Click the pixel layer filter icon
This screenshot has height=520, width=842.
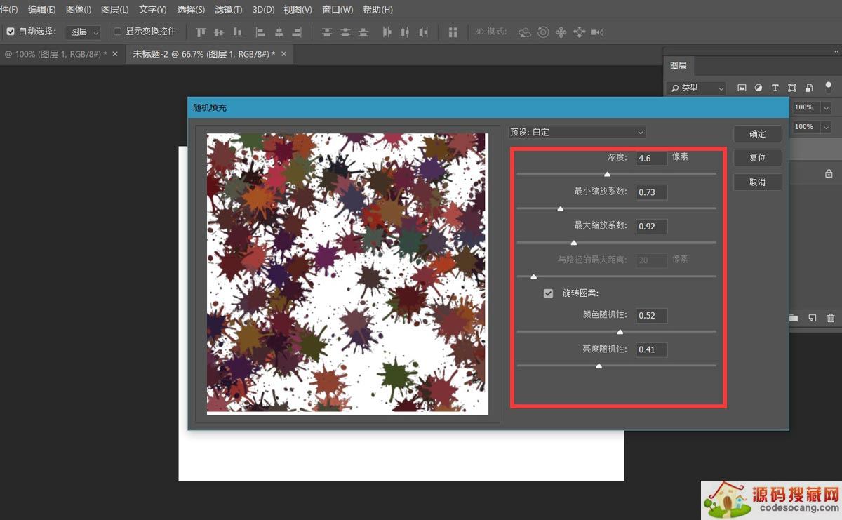pyautogui.click(x=741, y=88)
